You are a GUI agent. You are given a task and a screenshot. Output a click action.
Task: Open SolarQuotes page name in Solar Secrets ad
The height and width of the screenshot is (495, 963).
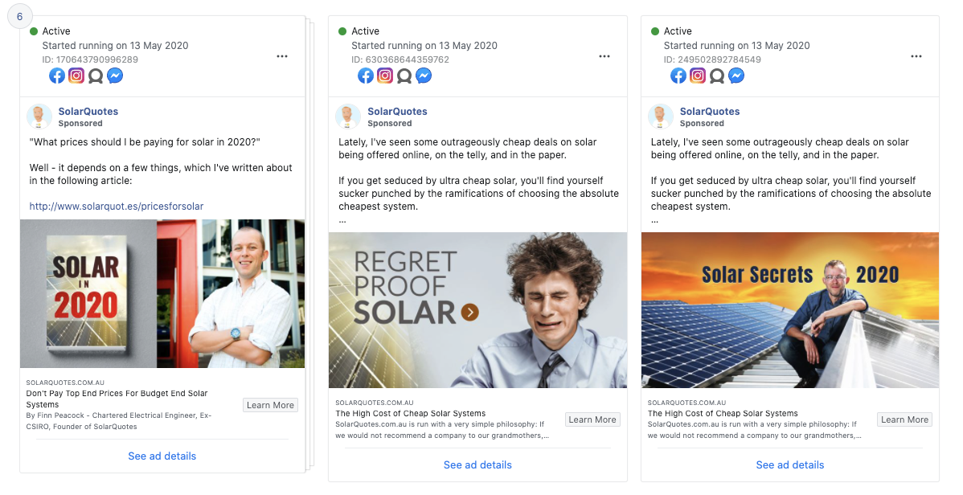[710, 111]
